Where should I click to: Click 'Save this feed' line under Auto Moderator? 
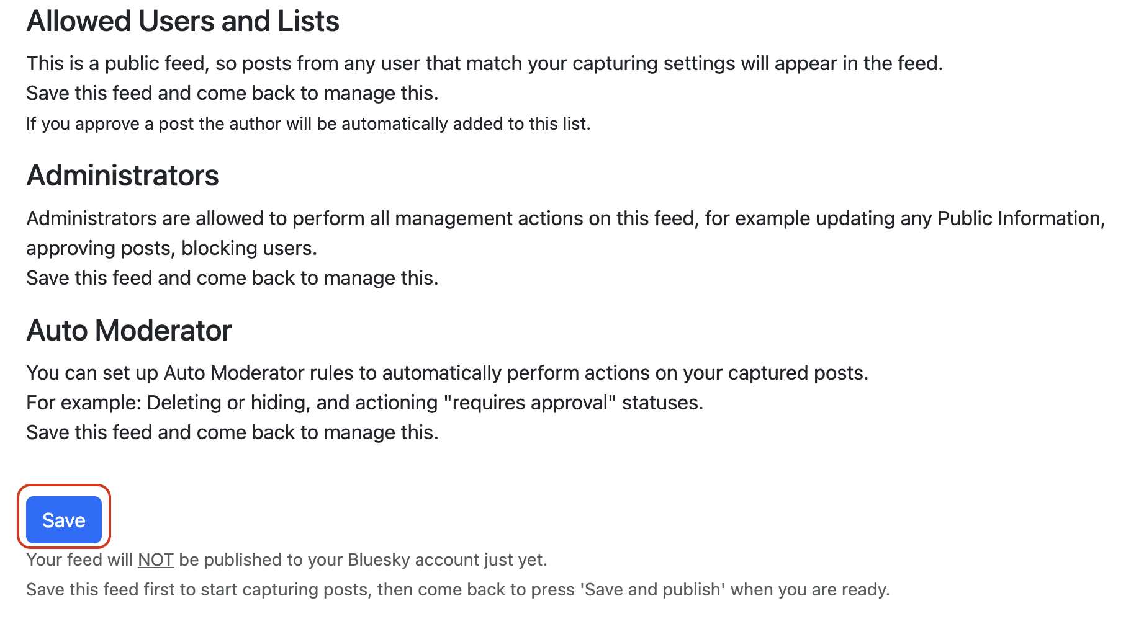coord(233,432)
